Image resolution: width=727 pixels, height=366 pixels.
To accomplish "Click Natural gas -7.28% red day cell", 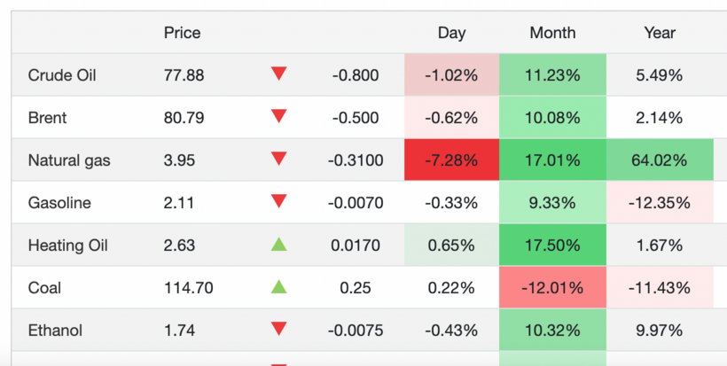I will (x=451, y=160).
